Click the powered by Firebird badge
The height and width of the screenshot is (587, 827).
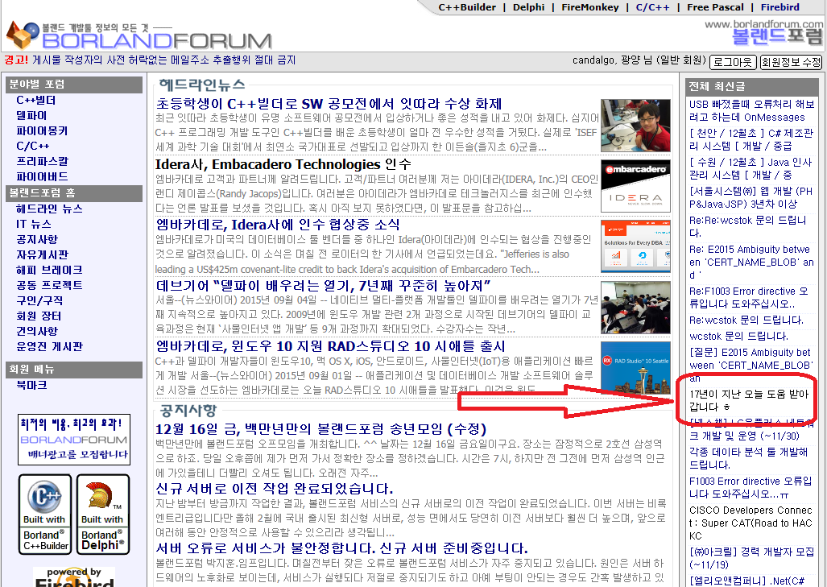click(x=73, y=577)
